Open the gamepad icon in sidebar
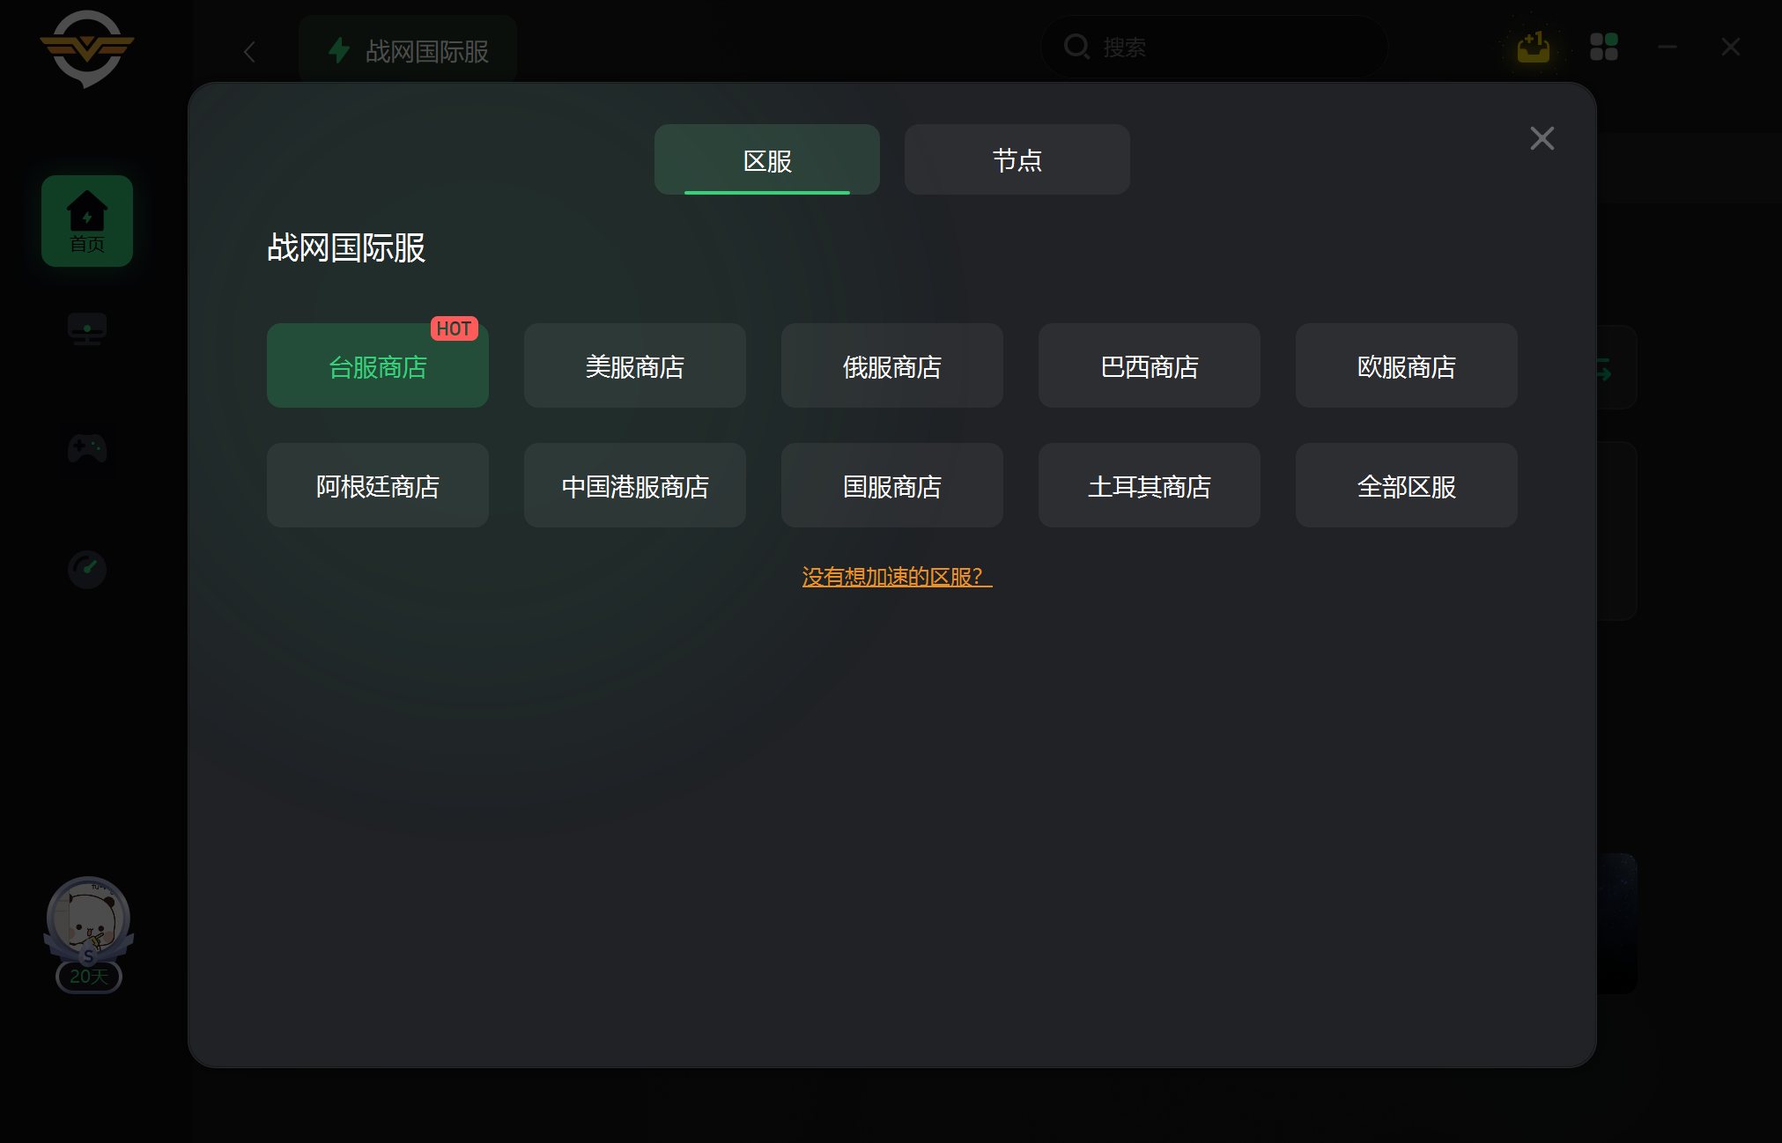The height and width of the screenshot is (1143, 1782). pyautogui.click(x=87, y=448)
